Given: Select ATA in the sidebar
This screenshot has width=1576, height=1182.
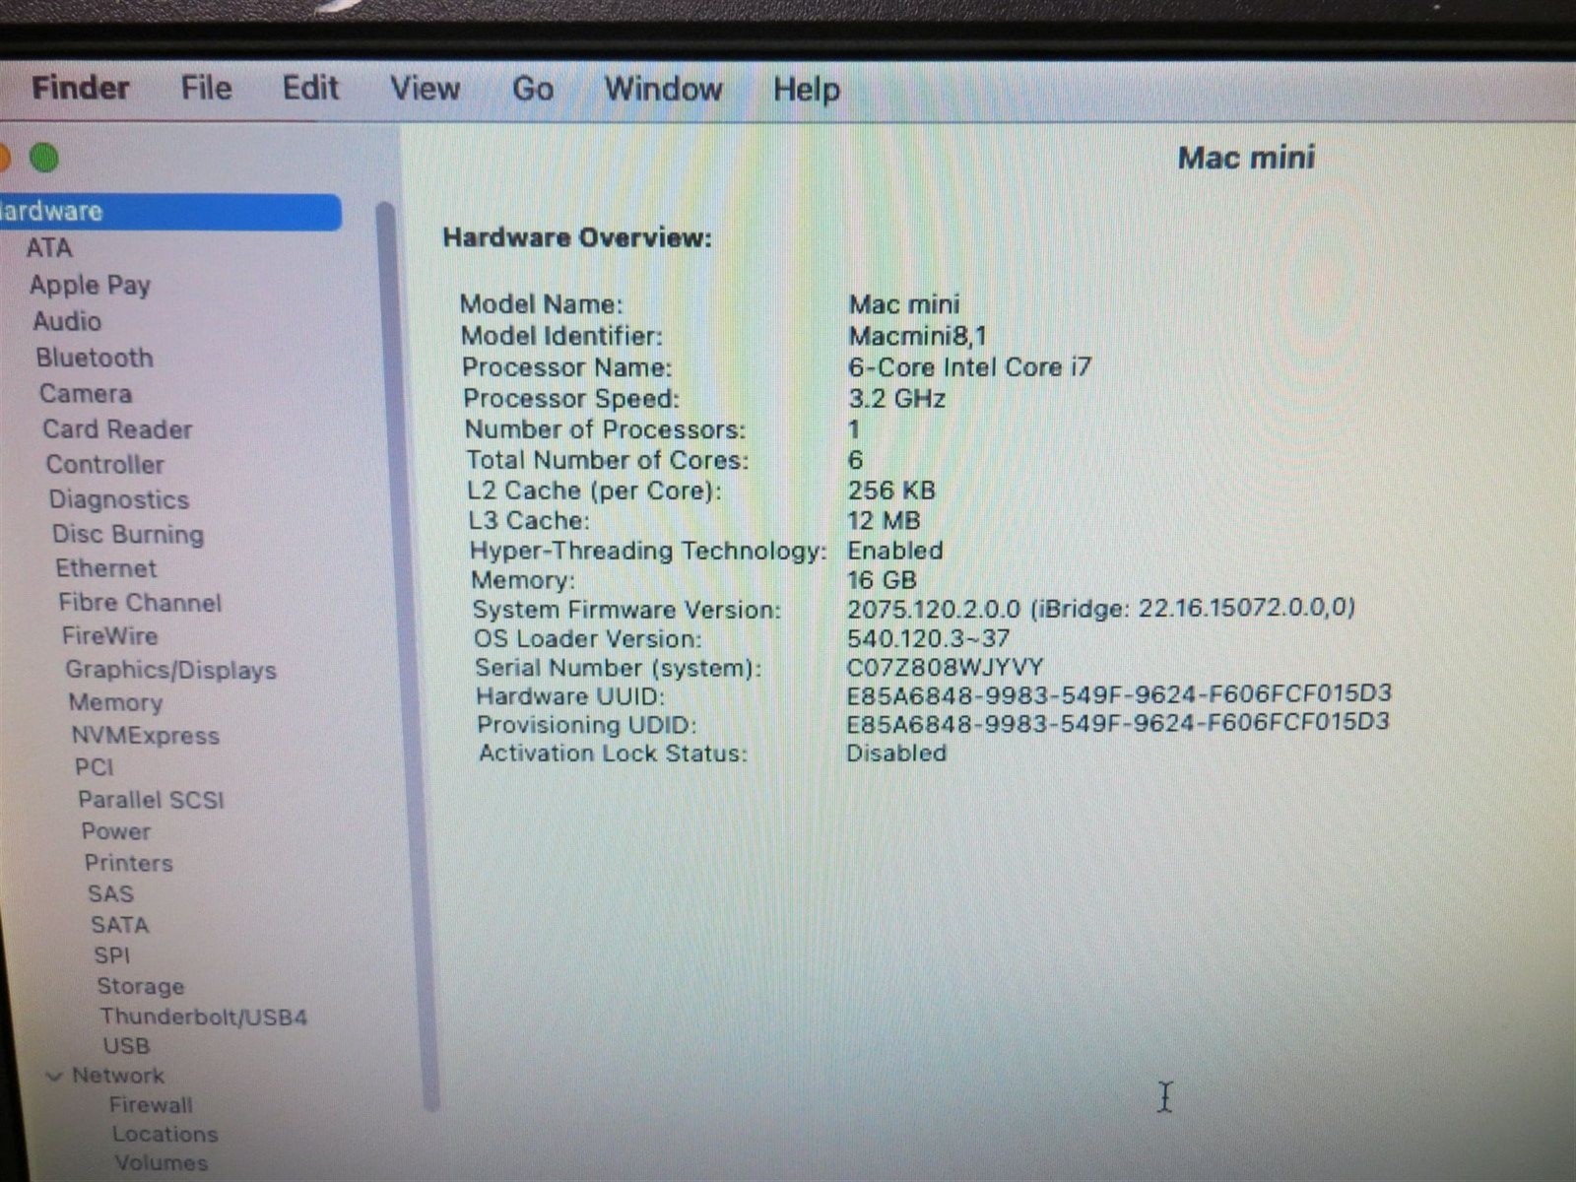Looking at the screenshot, I should [x=49, y=247].
